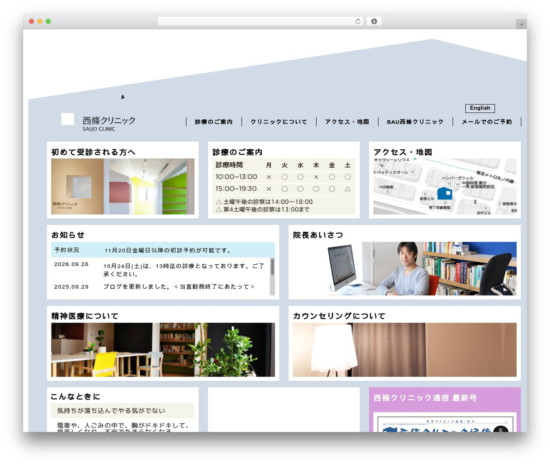550x465 pixels.
Task: Click the consultation hours timetable
Action: 284,187
